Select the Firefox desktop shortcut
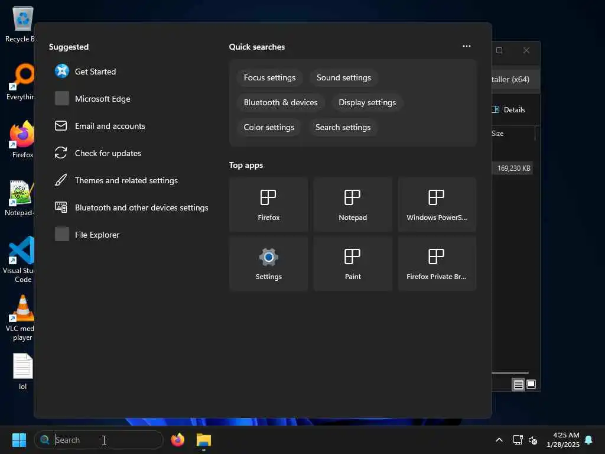 tap(21, 140)
